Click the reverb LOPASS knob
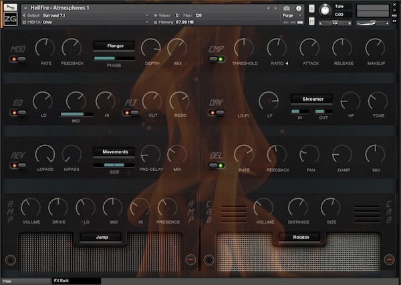401x285 pixels. click(45, 154)
